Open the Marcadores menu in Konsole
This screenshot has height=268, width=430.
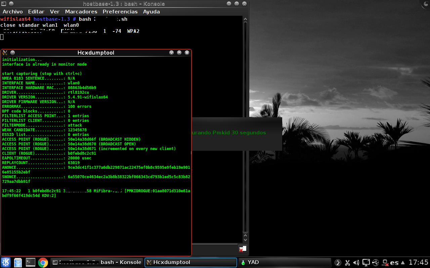tap(81, 11)
